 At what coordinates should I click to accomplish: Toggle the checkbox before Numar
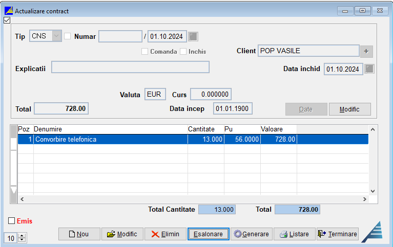point(68,36)
